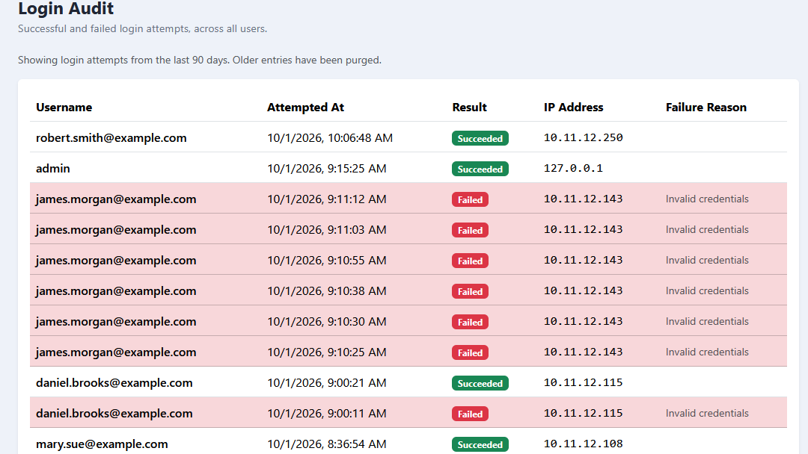Click Succeeded badge in 9:00:21 AM row
The height and width of the screenshot is (454, 808).
[480, 384]
